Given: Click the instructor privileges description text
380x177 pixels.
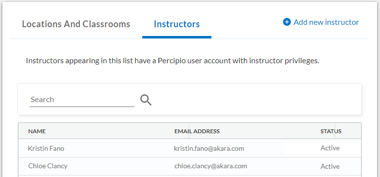Looking at the screenshot, I should pyautogui.click(x=172, y=61).
